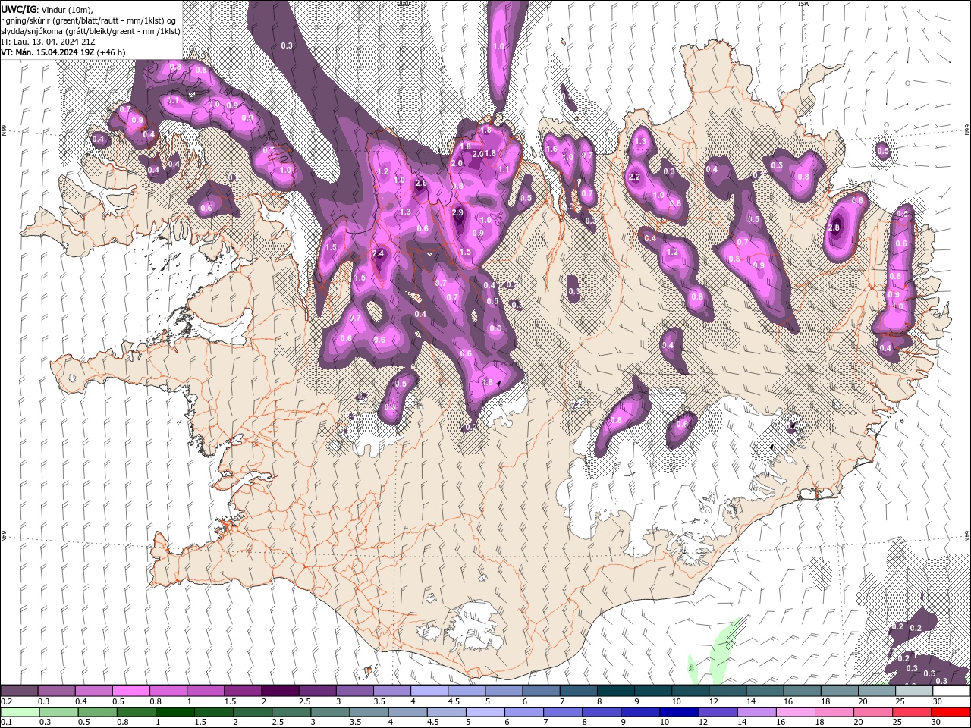
Task: Click the darkest purple swatch labelled 2 in upper legend
Action: pos(279,691)
